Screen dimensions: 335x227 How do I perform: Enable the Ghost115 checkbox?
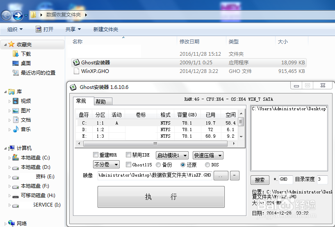point(128,164)
